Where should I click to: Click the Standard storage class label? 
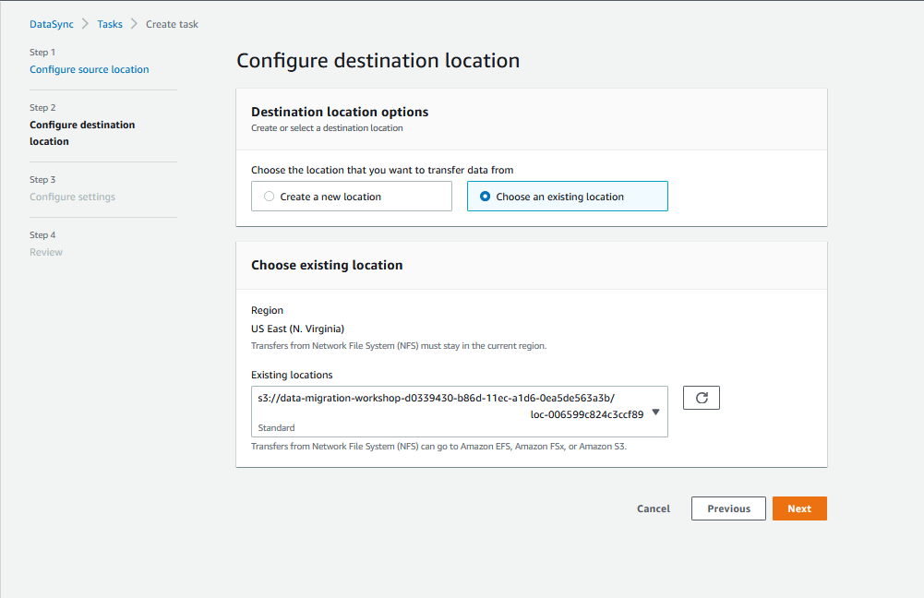[x=276, y=427]
